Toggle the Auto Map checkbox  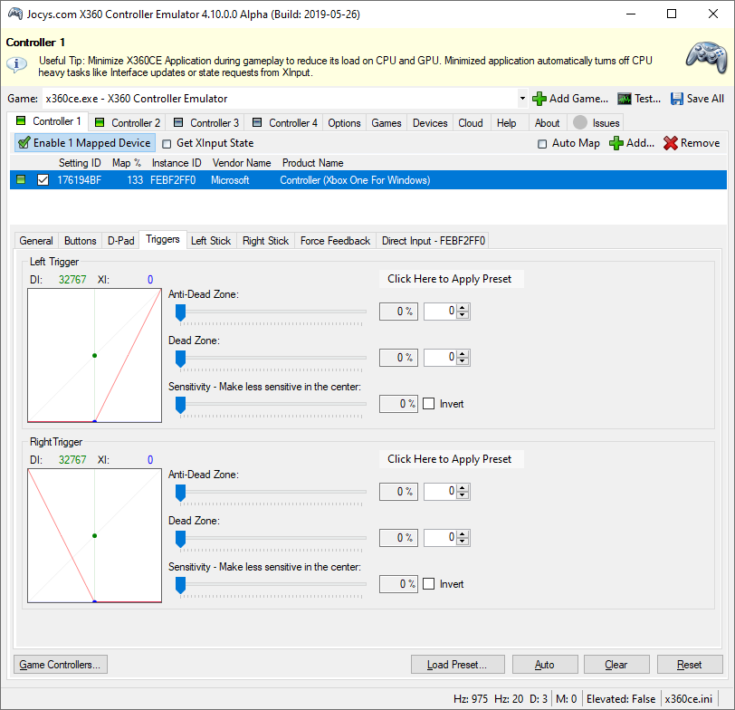pos(542,143)
